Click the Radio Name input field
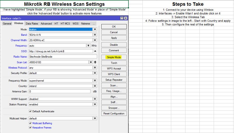 point(63,57)
